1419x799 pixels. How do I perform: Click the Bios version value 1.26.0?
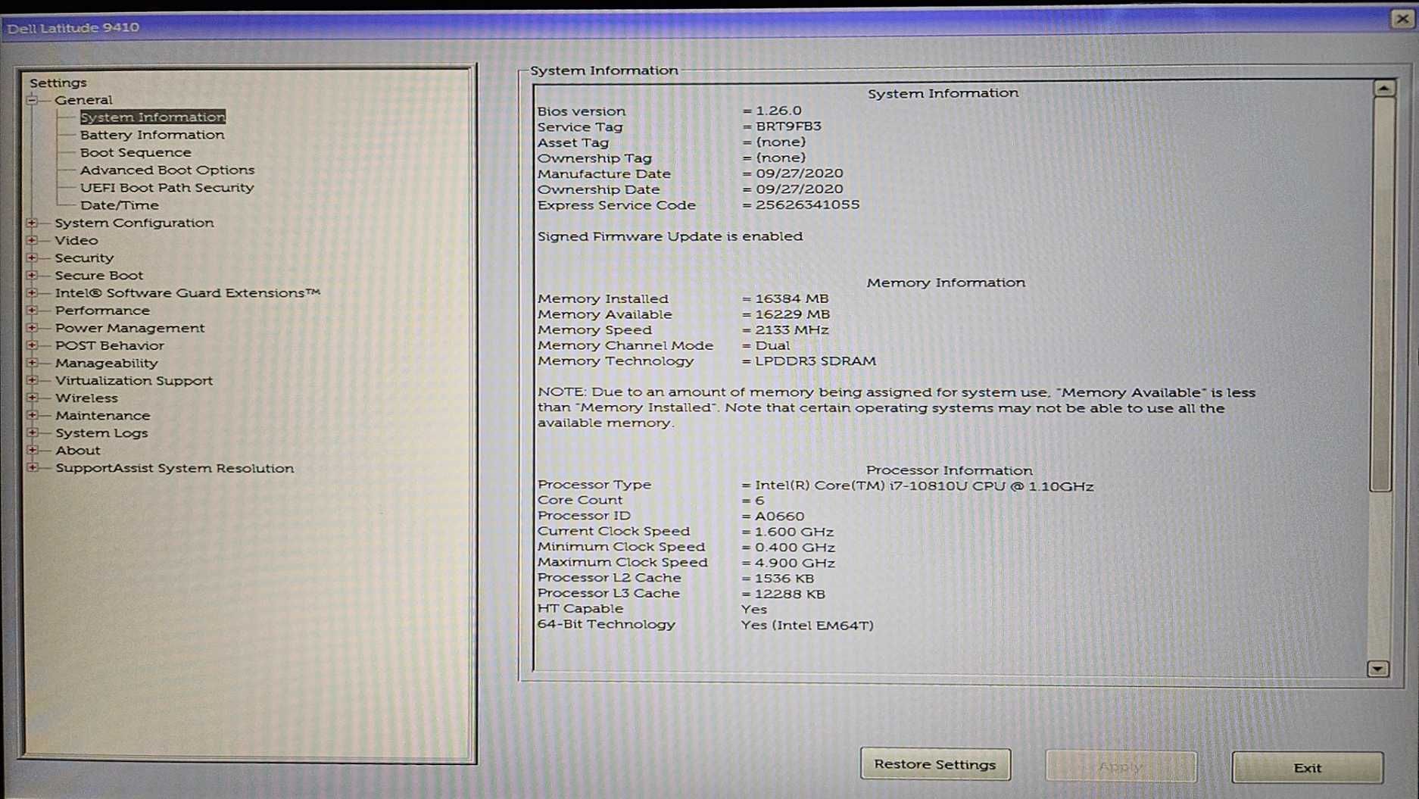778,111
